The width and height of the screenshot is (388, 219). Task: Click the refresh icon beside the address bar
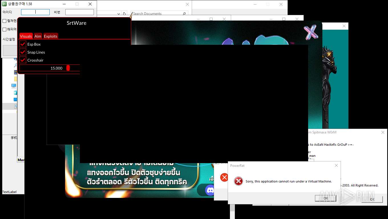124,14
